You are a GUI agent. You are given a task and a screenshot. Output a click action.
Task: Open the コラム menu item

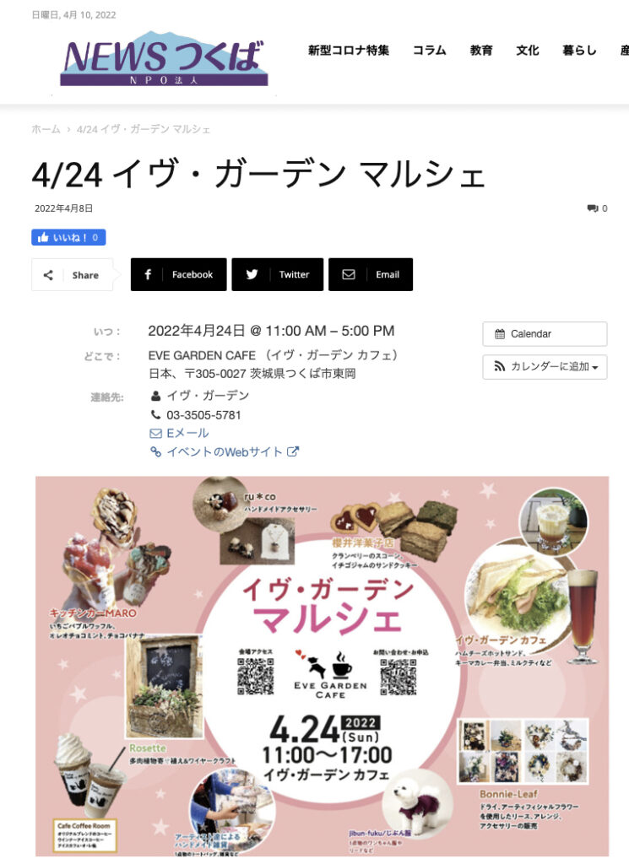click(x=430, y=50)
